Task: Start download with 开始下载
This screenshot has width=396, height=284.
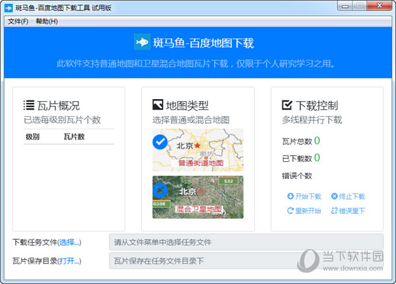Action: tap(304, 196)
